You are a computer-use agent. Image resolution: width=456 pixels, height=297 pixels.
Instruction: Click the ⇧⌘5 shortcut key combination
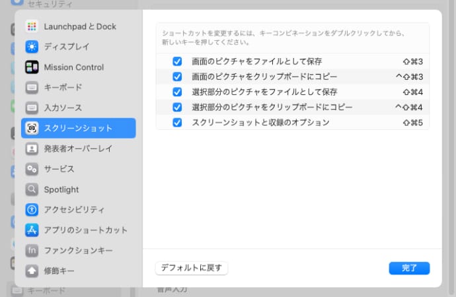point(412,122)
